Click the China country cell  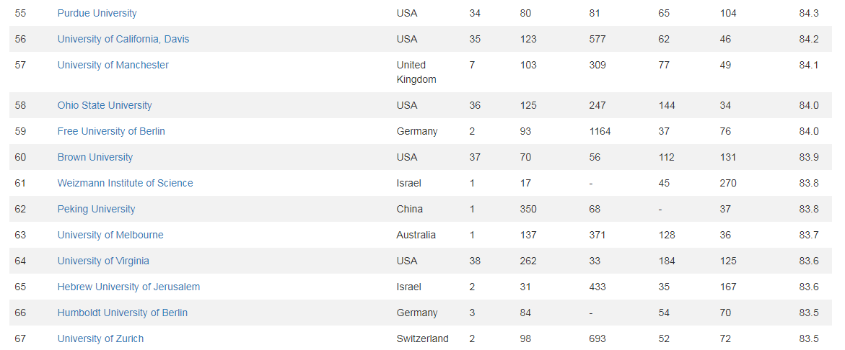[x=409, y=209]
